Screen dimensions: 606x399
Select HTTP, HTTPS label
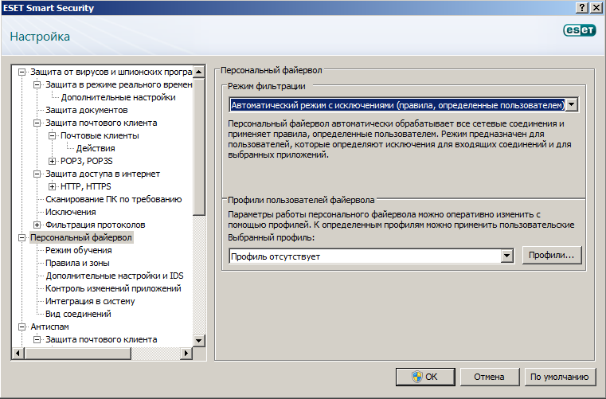pyautogui.click(x=86, y=186)
